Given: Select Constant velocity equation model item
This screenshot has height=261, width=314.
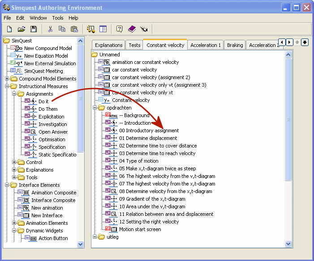Looking at the screenshot, I should (131, 100).
